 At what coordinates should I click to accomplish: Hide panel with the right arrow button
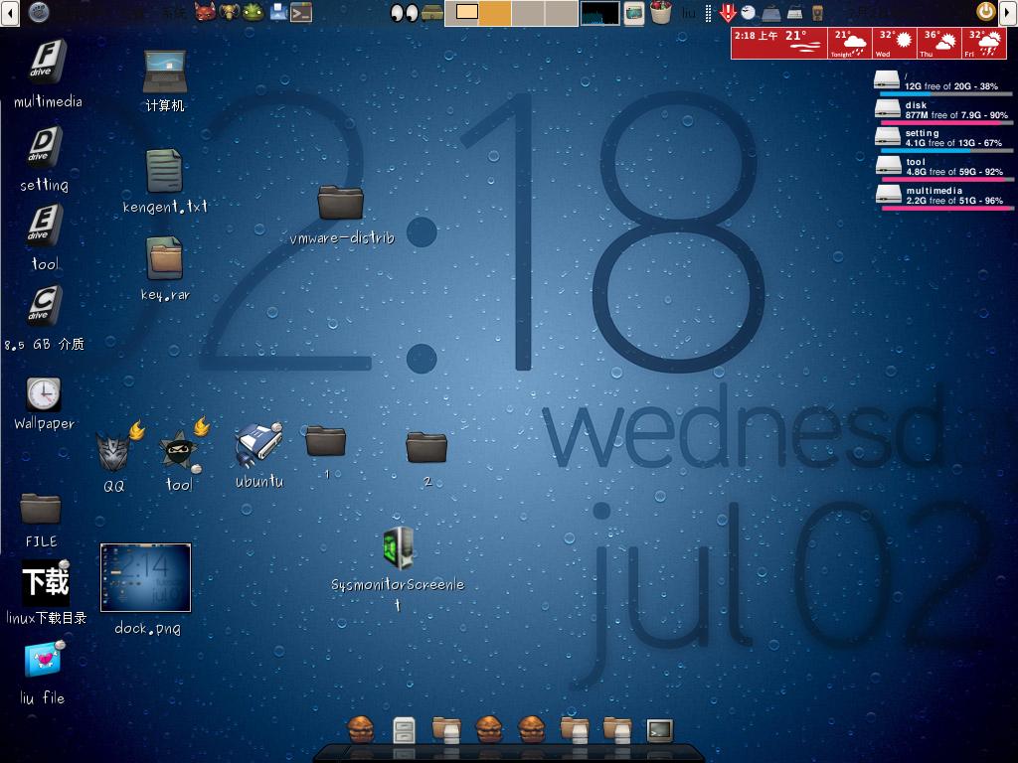click(1009, 13)
